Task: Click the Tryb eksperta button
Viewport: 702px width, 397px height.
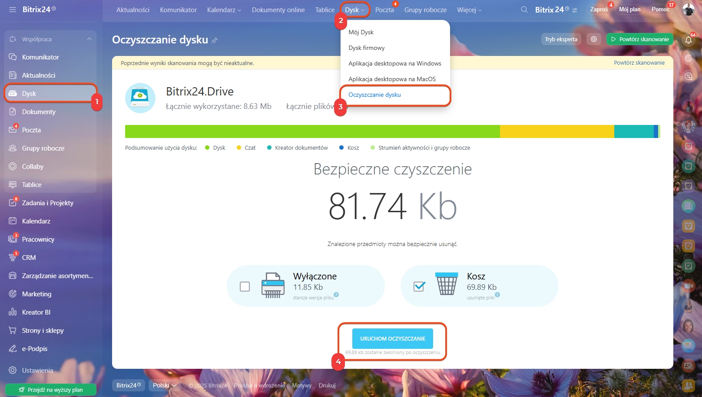Action: pos(561,39)
